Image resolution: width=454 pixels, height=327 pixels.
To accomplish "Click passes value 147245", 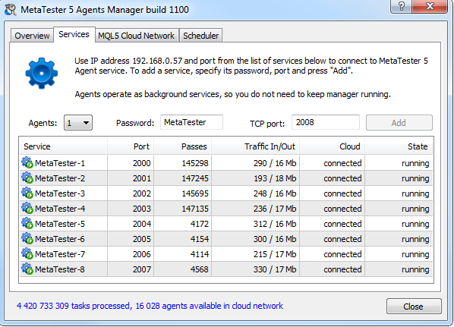I will click(195, 178).
